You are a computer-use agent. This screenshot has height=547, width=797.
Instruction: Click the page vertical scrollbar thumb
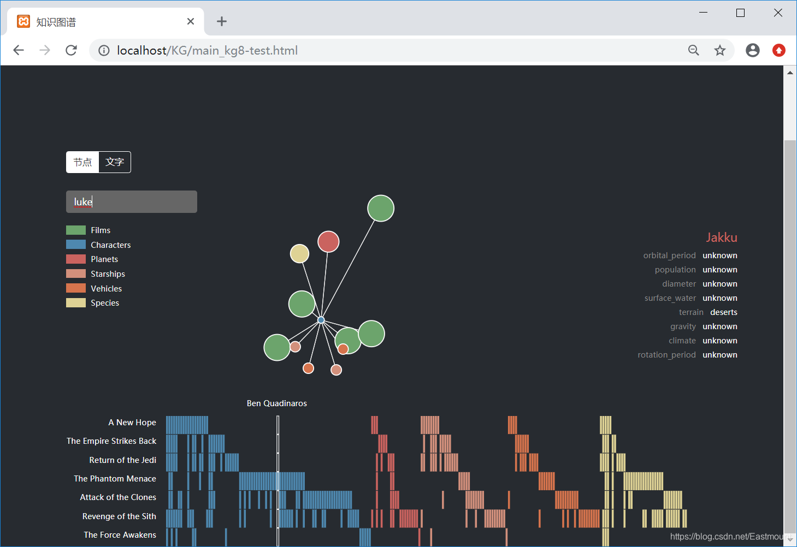pyautogui.click(x=790, y=336)
